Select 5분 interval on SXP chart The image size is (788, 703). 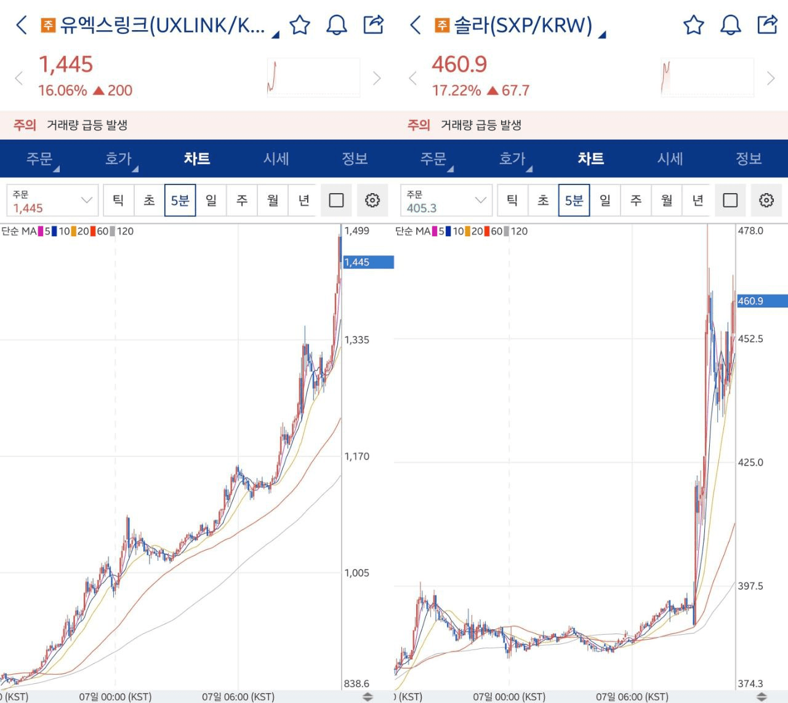point(574,201)
